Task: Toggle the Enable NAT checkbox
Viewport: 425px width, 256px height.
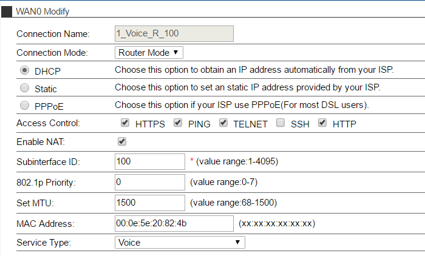Action: click(x=122, y=141)
